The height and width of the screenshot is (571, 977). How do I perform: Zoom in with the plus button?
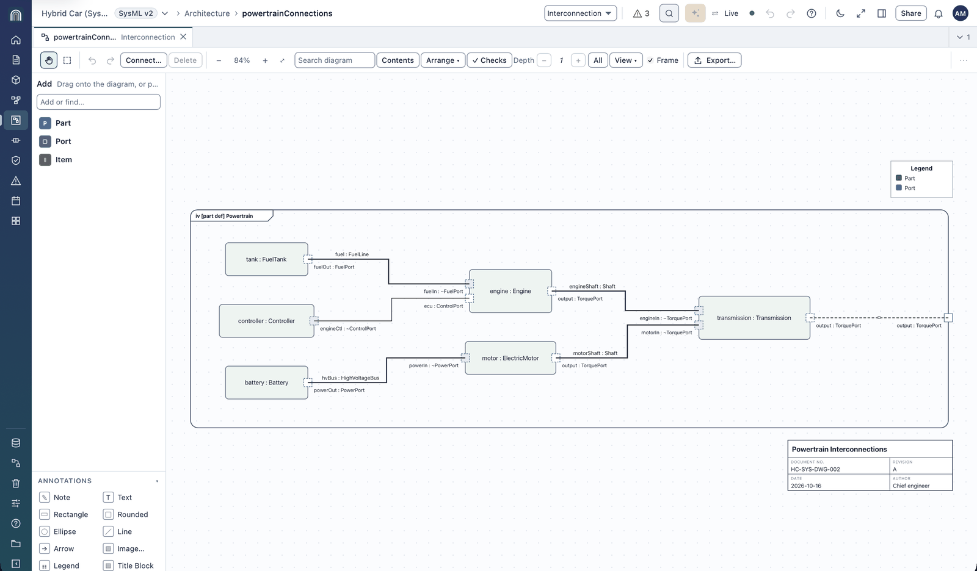coord(265,60)
